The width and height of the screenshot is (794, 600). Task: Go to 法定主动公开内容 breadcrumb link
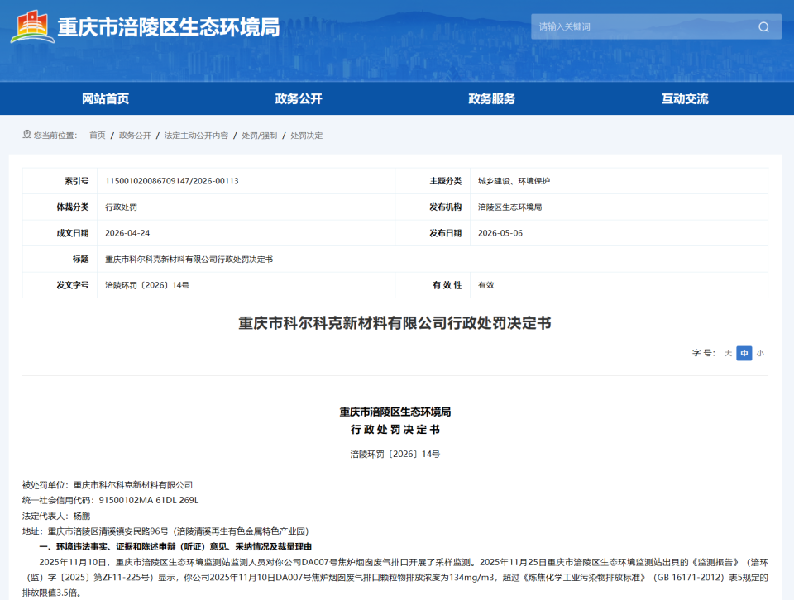click(x=196, y=135)
